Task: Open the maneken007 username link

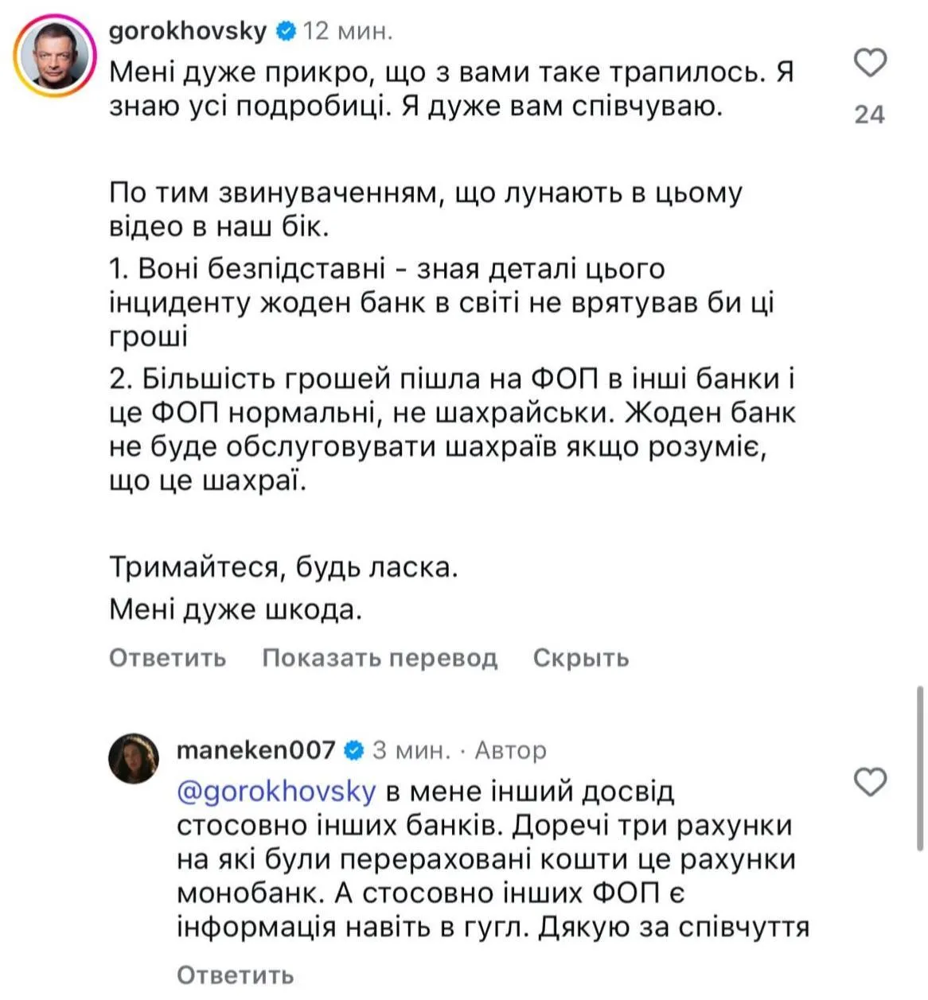Action: coord(255,750)
